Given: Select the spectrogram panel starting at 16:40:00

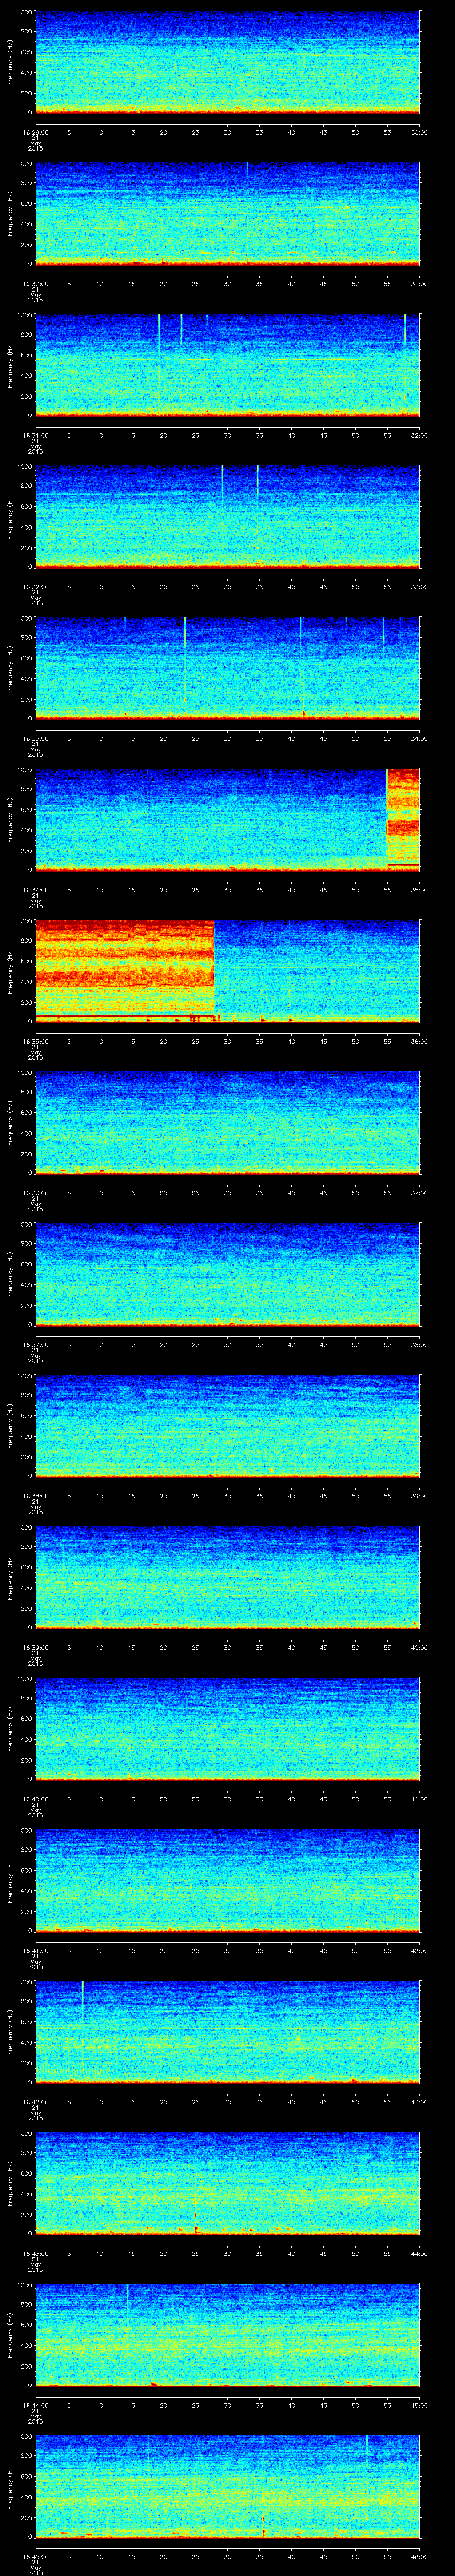Looking at the screenshot, I should tap(227, 1729).
